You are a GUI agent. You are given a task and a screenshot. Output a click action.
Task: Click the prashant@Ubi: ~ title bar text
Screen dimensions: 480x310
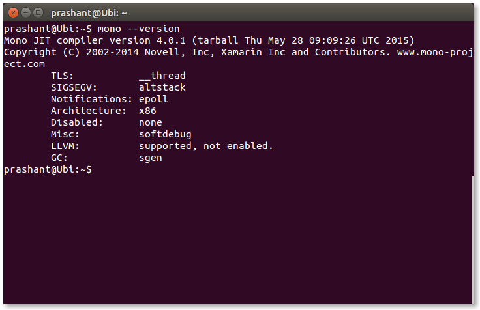[x=89, y=13]
